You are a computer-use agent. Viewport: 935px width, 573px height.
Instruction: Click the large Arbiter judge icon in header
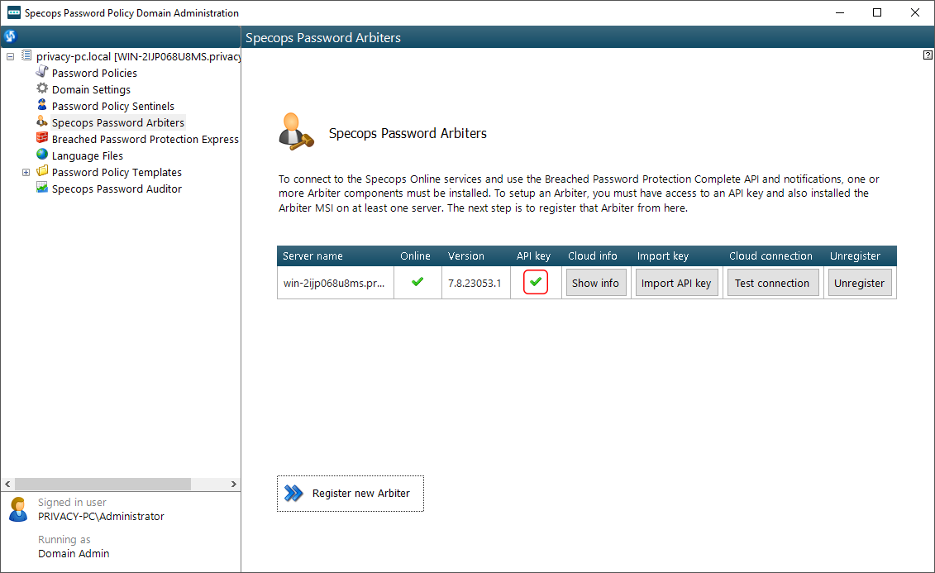point(296,131)
